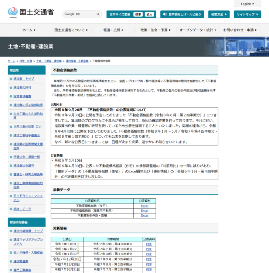Click breadcrumb 政策・仕事 link
This screenshot has height=273, width=269.
coord(26,61)
